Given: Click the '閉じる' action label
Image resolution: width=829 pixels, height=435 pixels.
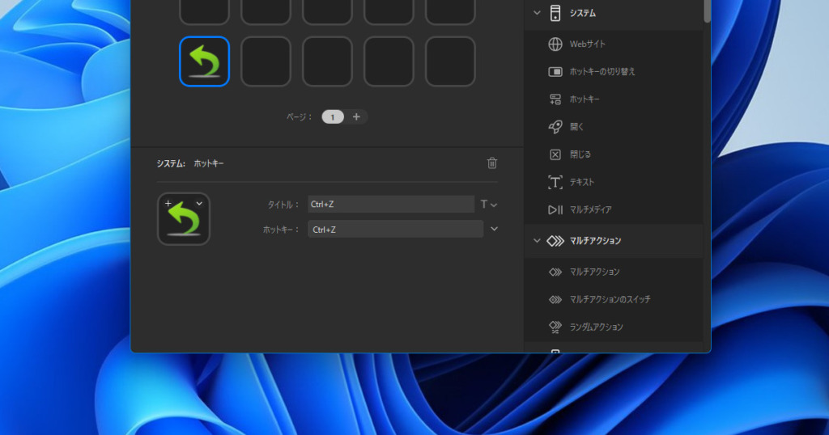Looking at the screenshot, I should (580, 154).
